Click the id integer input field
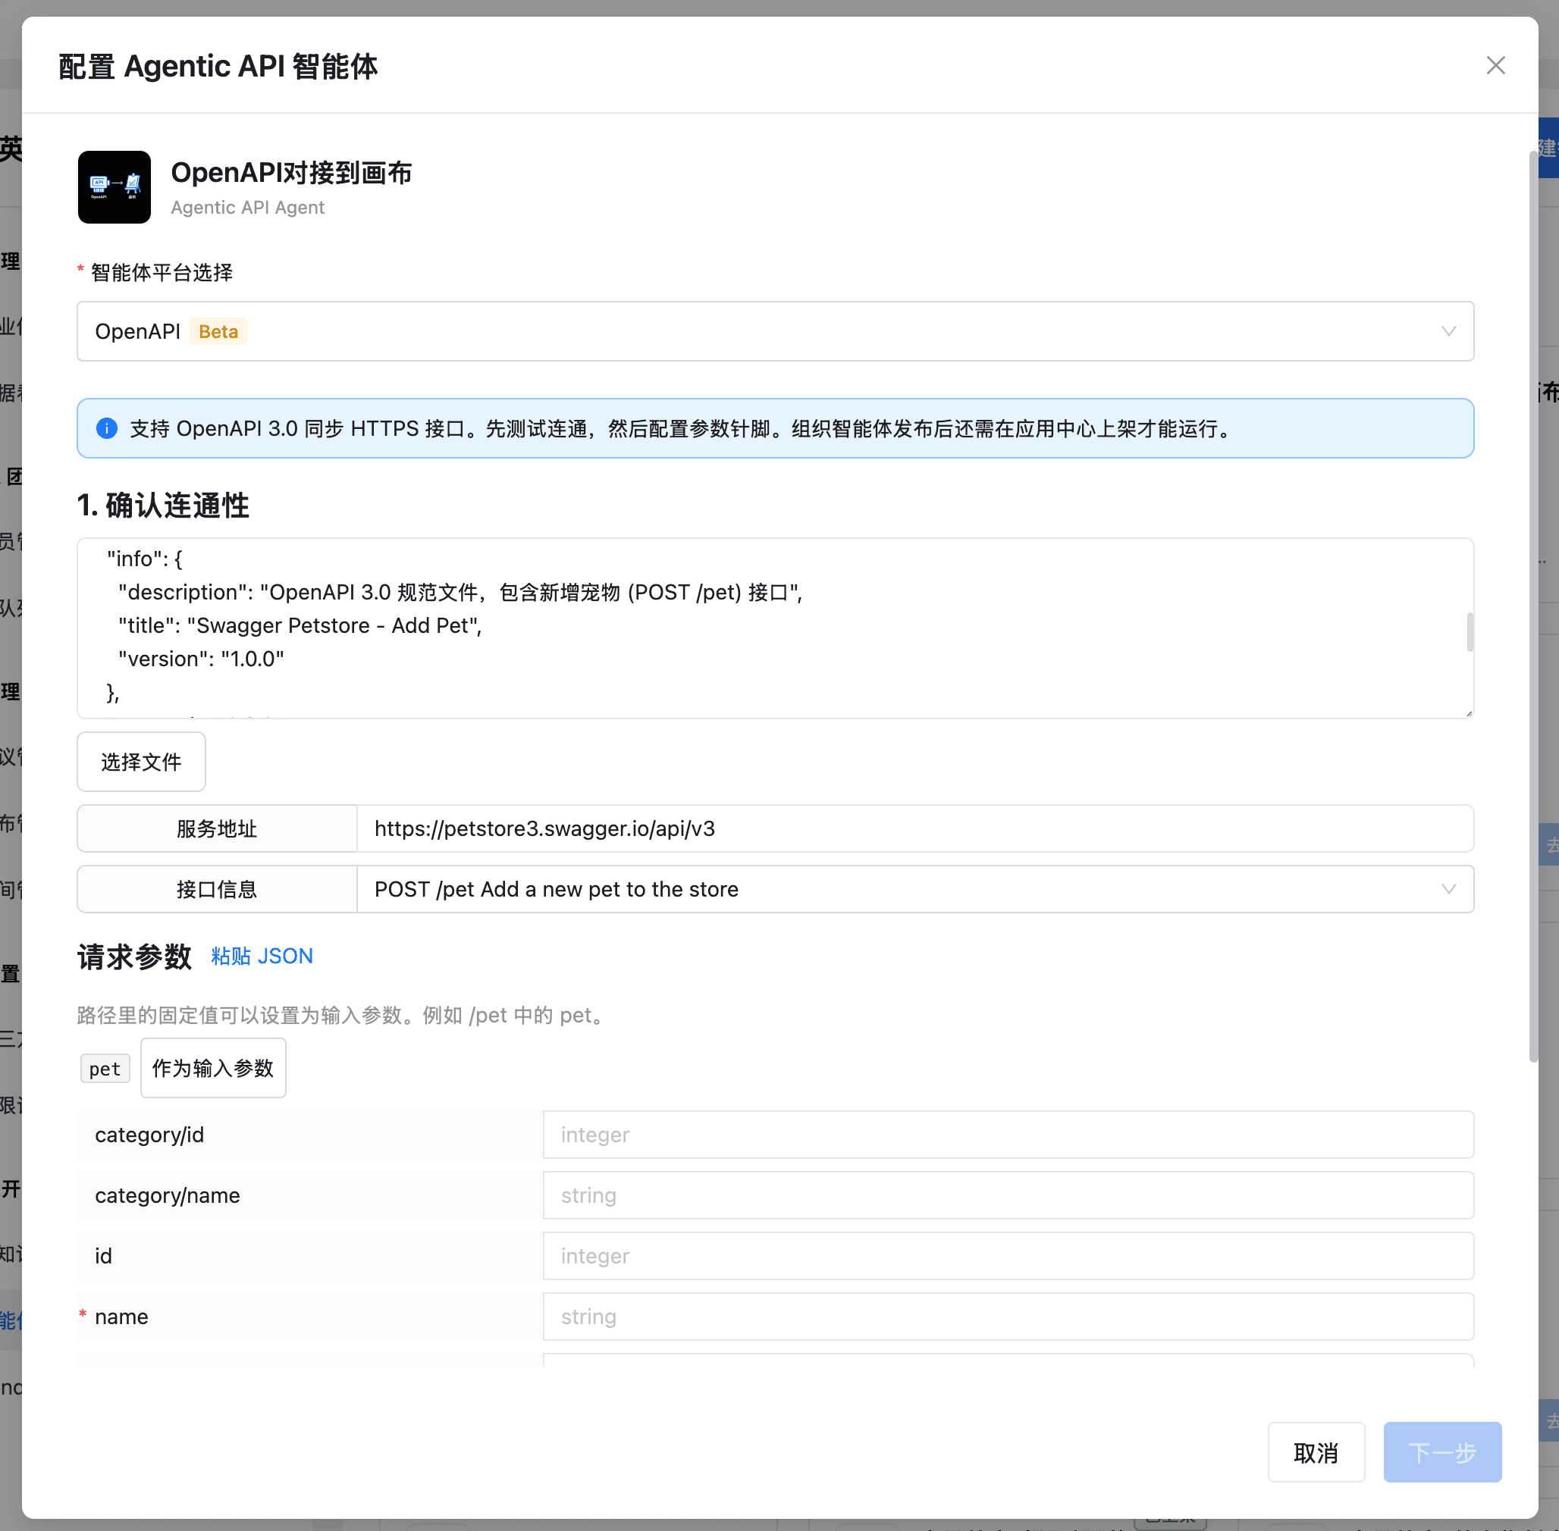The image size is (1559, 1531). click(1008, 1256)
